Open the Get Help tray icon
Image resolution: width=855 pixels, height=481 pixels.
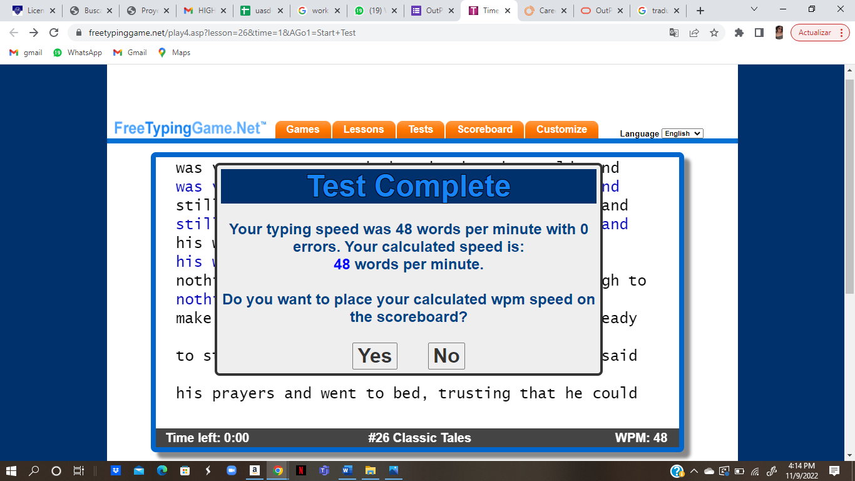click(x=677, y=471)
